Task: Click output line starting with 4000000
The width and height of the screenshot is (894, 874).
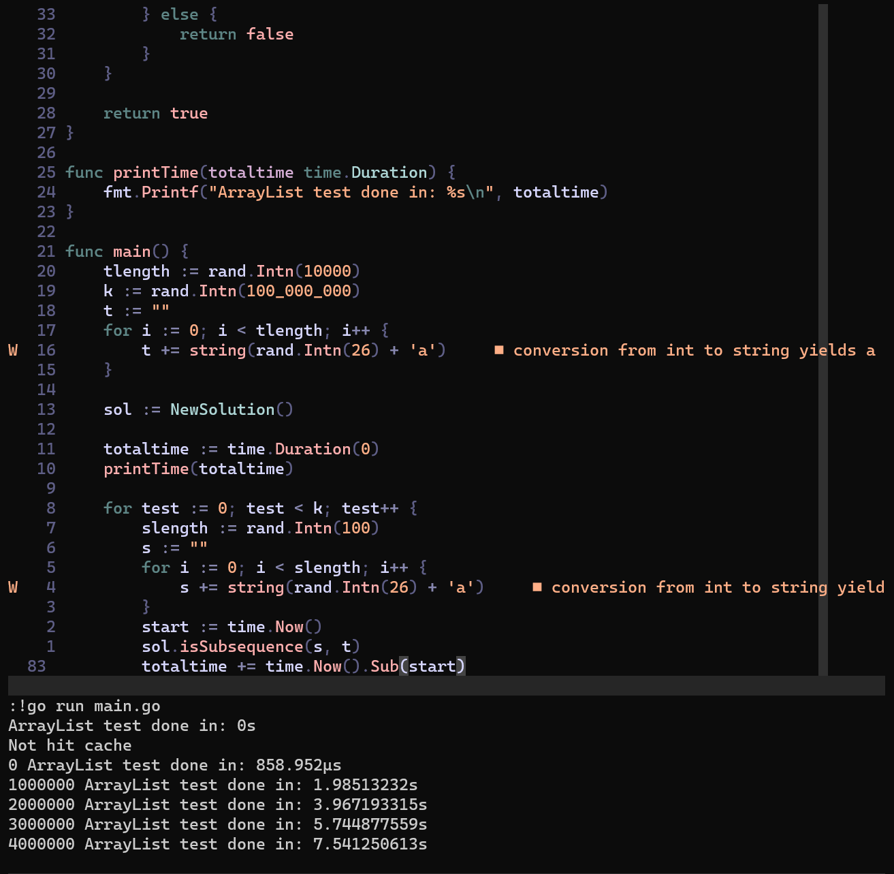Action: (218, 845)
